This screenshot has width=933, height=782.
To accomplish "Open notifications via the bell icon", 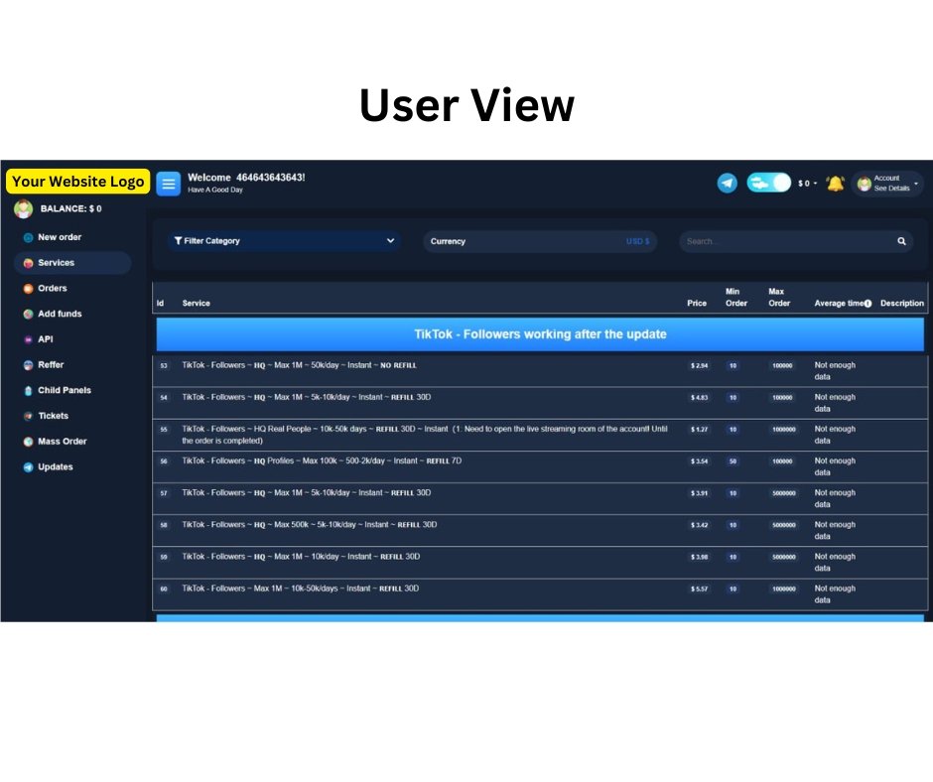I will [x=834, y=183].
